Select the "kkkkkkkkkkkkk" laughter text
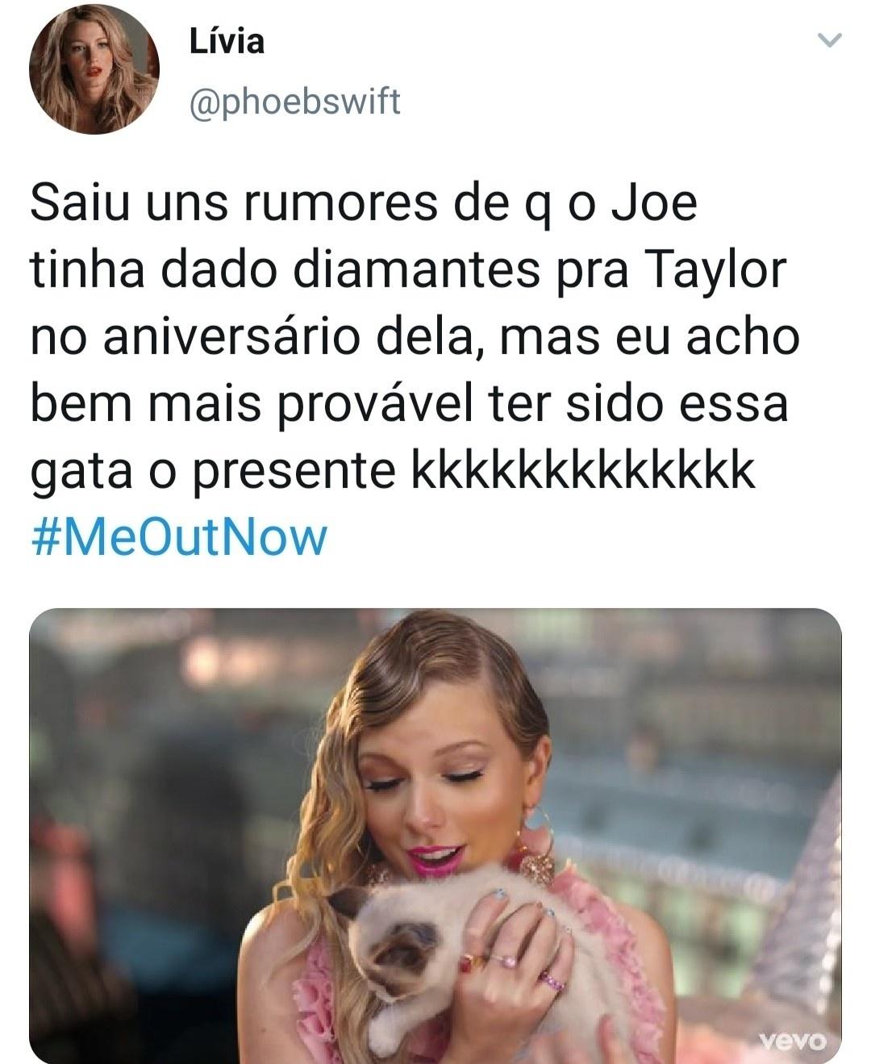871x1064 pixels. [x=584, y=470]
